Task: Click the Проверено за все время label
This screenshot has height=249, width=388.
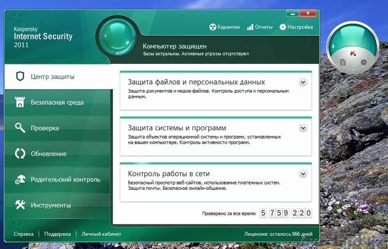Action: [229, 213]
